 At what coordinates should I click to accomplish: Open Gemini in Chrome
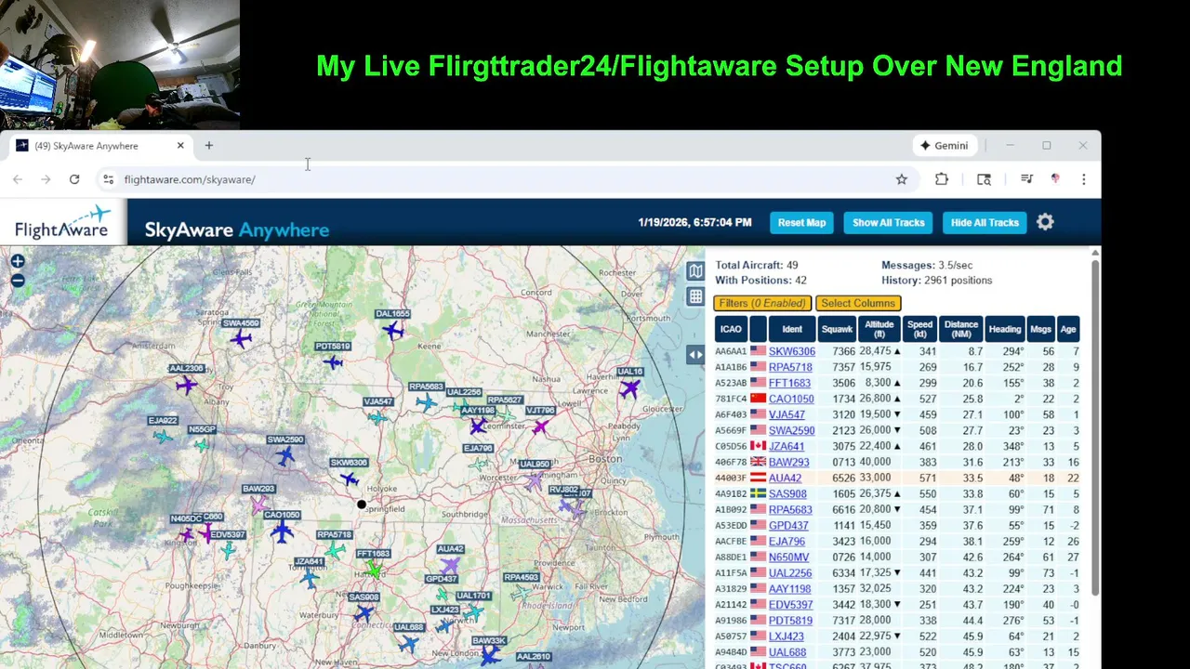click(x=944, y=146)
